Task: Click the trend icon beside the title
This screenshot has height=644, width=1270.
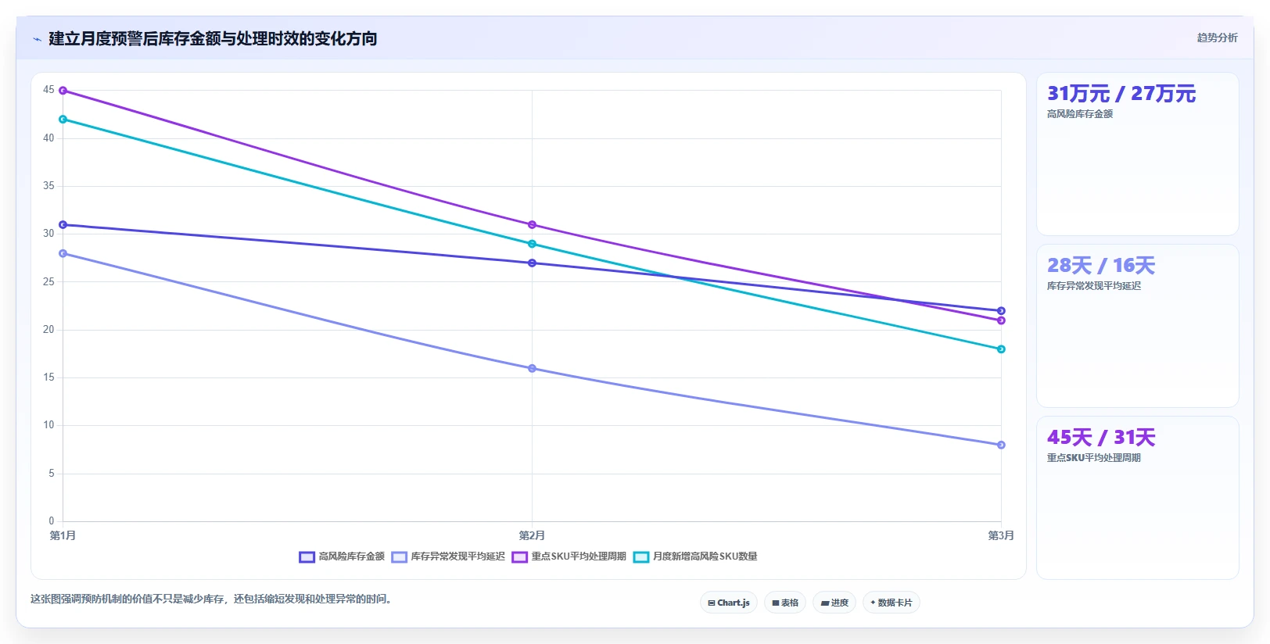Action: point(37,39)
